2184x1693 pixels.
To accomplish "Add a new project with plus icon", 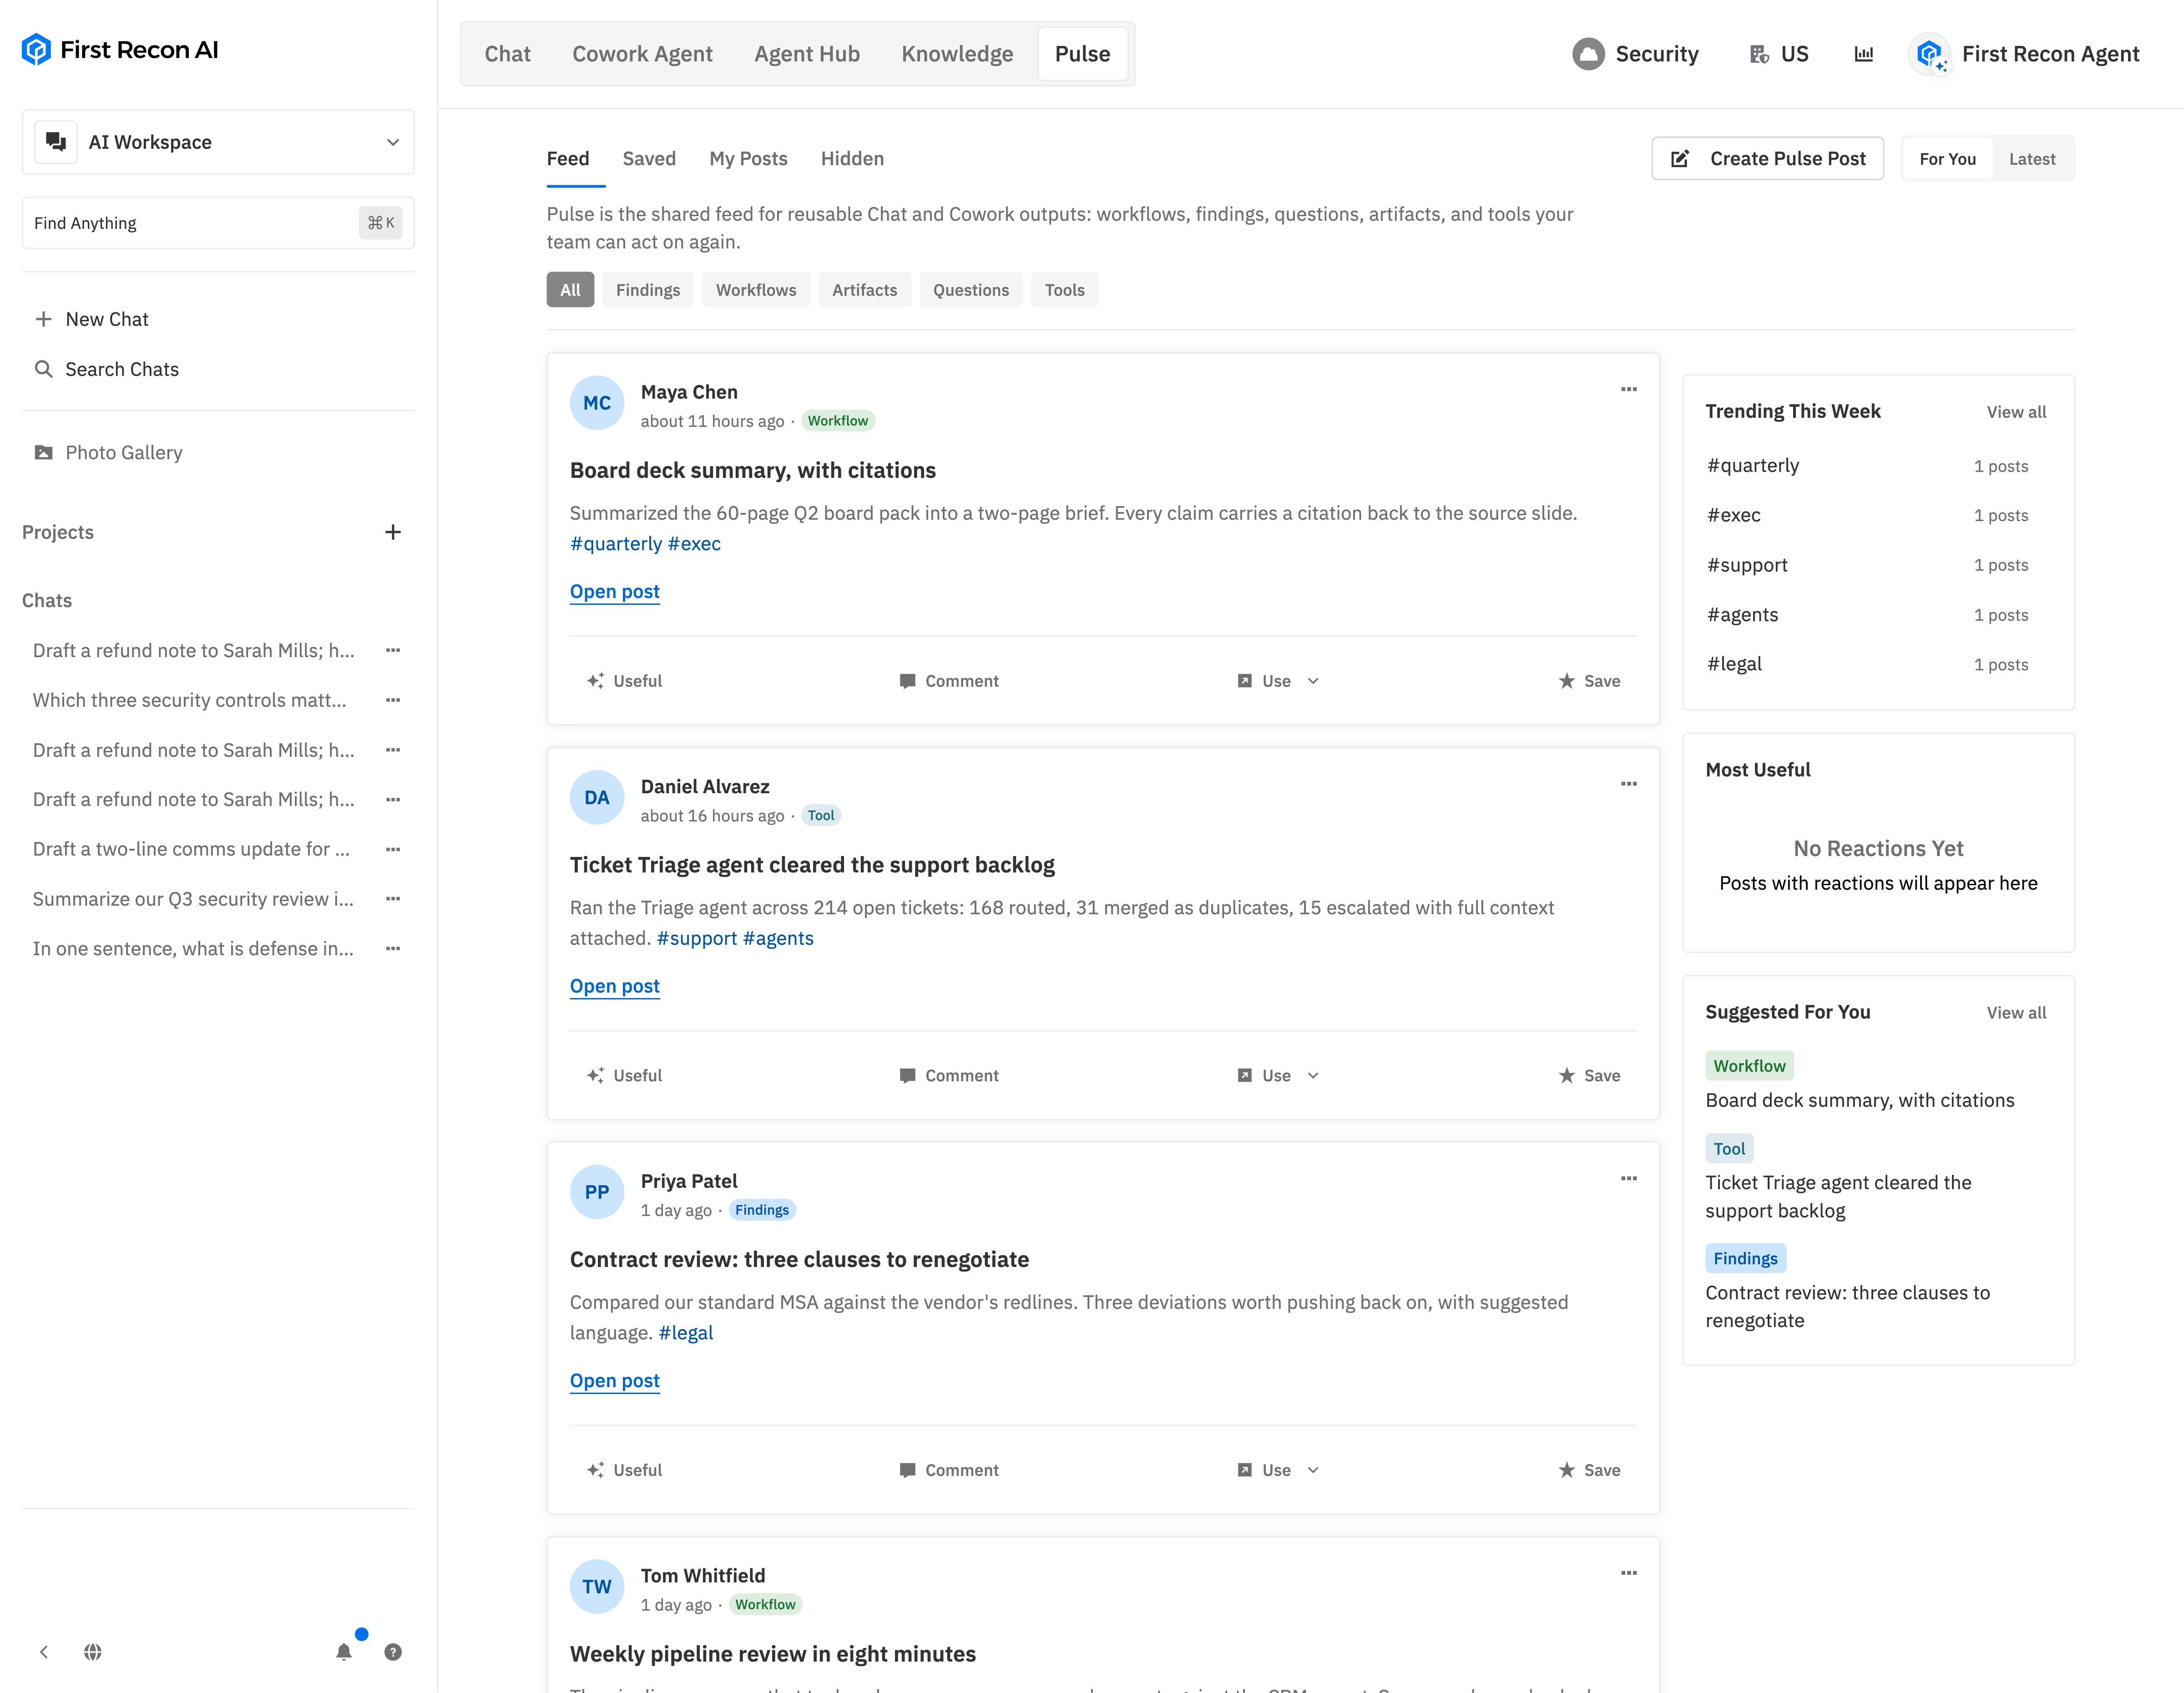I will click(393, 532).
